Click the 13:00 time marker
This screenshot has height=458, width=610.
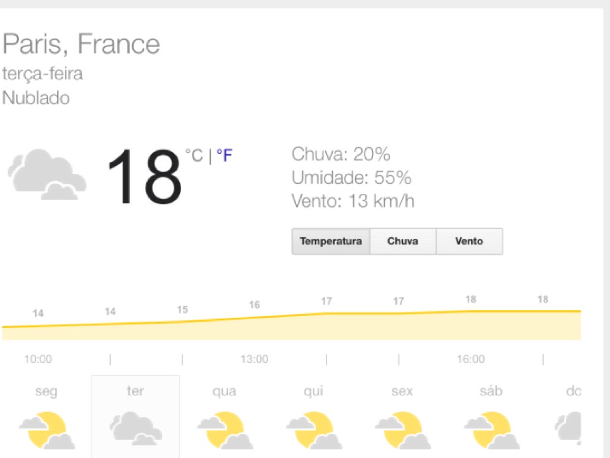point(254,359)
